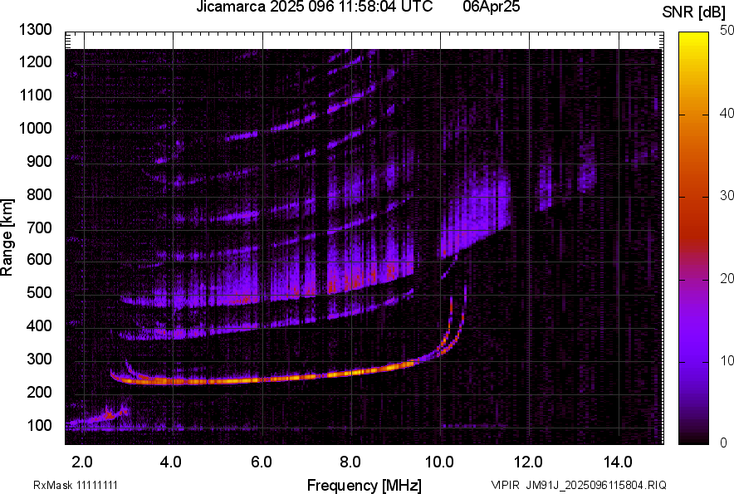Click the title text "Jicamarca 2025 096 11:58:04 UTC"
734x494 pixels.
click(315, 7)
